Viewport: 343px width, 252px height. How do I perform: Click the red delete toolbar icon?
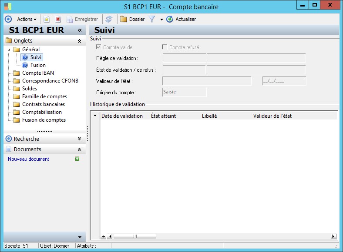tap(57, 19)
